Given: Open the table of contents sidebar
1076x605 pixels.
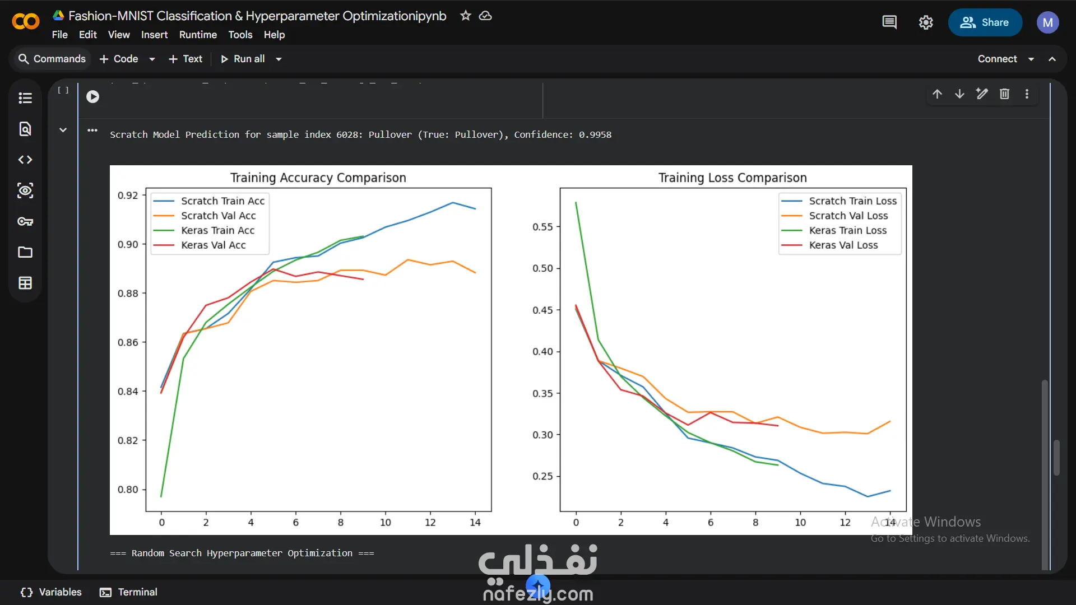Looking at the screenshot, I should [25, 98].
